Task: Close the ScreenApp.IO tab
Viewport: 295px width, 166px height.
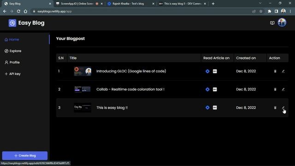Action: [101, 4]
